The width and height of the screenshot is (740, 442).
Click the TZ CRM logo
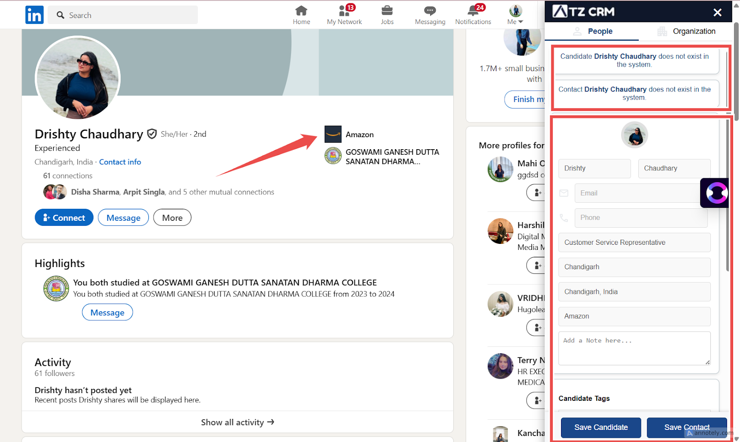[x=584, y=12]
